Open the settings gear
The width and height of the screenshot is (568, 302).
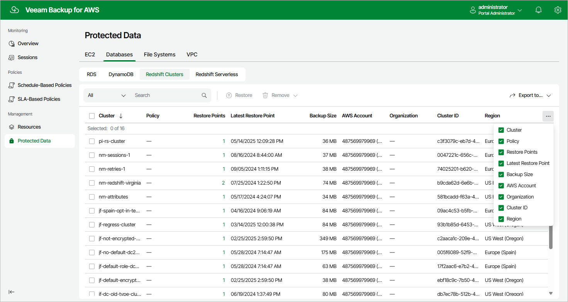[x=558, y=10]
